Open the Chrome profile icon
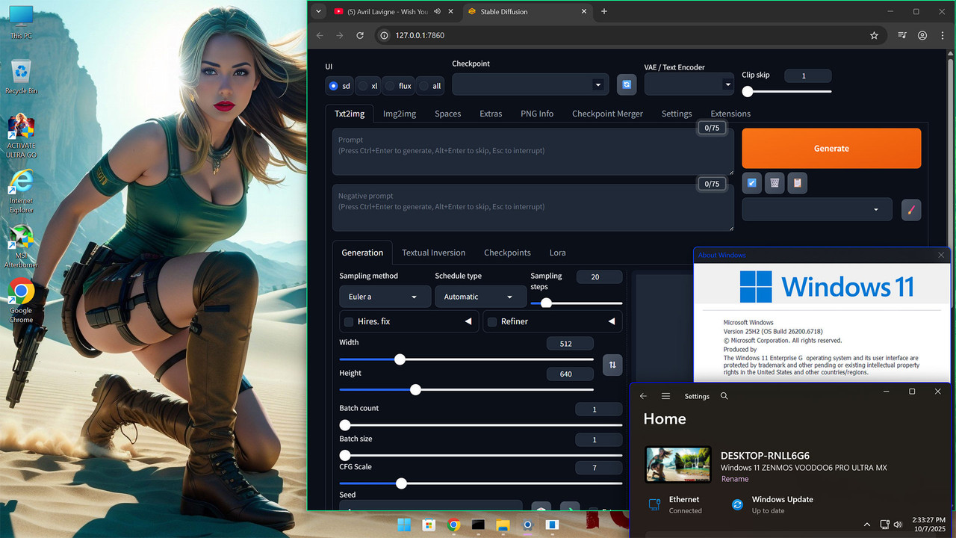Screen dimensions: 956x538 pos(922,35)
